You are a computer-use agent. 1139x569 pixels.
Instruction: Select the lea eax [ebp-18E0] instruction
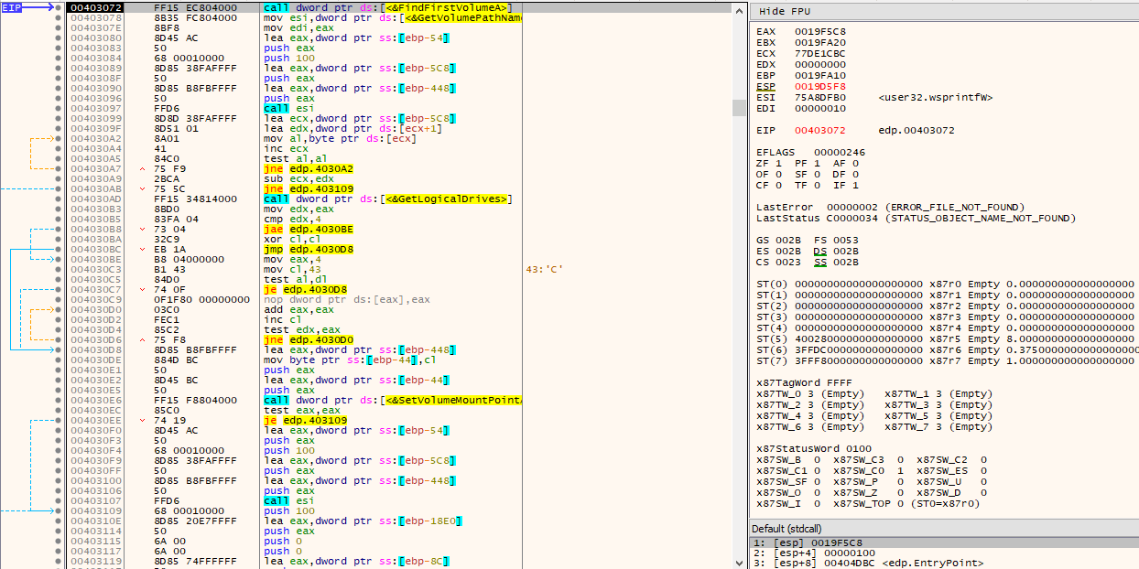(362, 521)
